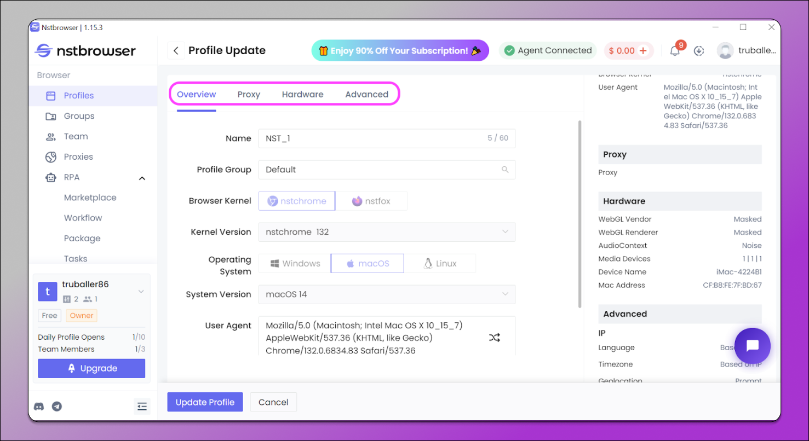Open the notifications bell
The image size is (809, 441).
point(675,51)
